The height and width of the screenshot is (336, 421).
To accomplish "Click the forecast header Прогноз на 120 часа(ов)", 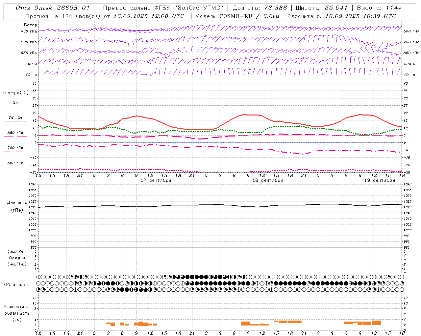I will (63, 16).
